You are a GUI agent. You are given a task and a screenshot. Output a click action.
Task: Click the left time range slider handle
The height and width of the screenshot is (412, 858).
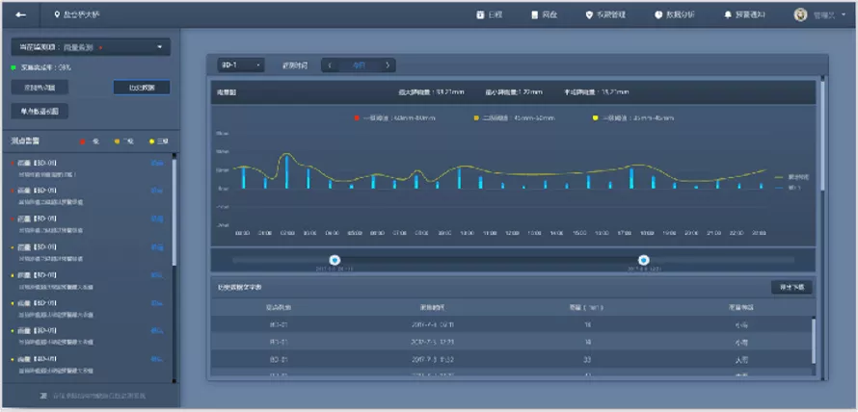click(335, 260)
